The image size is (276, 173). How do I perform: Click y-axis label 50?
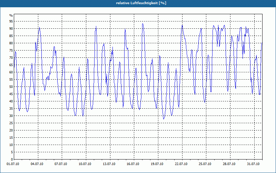pos(11,87)
